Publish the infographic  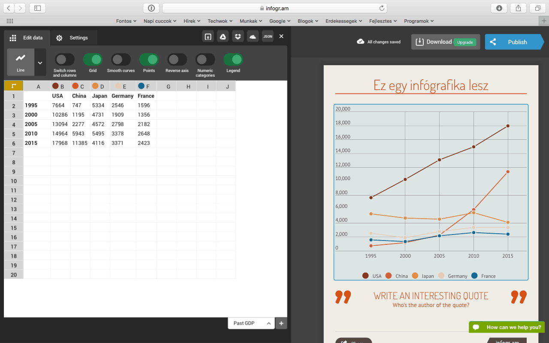tap(514, 42)
